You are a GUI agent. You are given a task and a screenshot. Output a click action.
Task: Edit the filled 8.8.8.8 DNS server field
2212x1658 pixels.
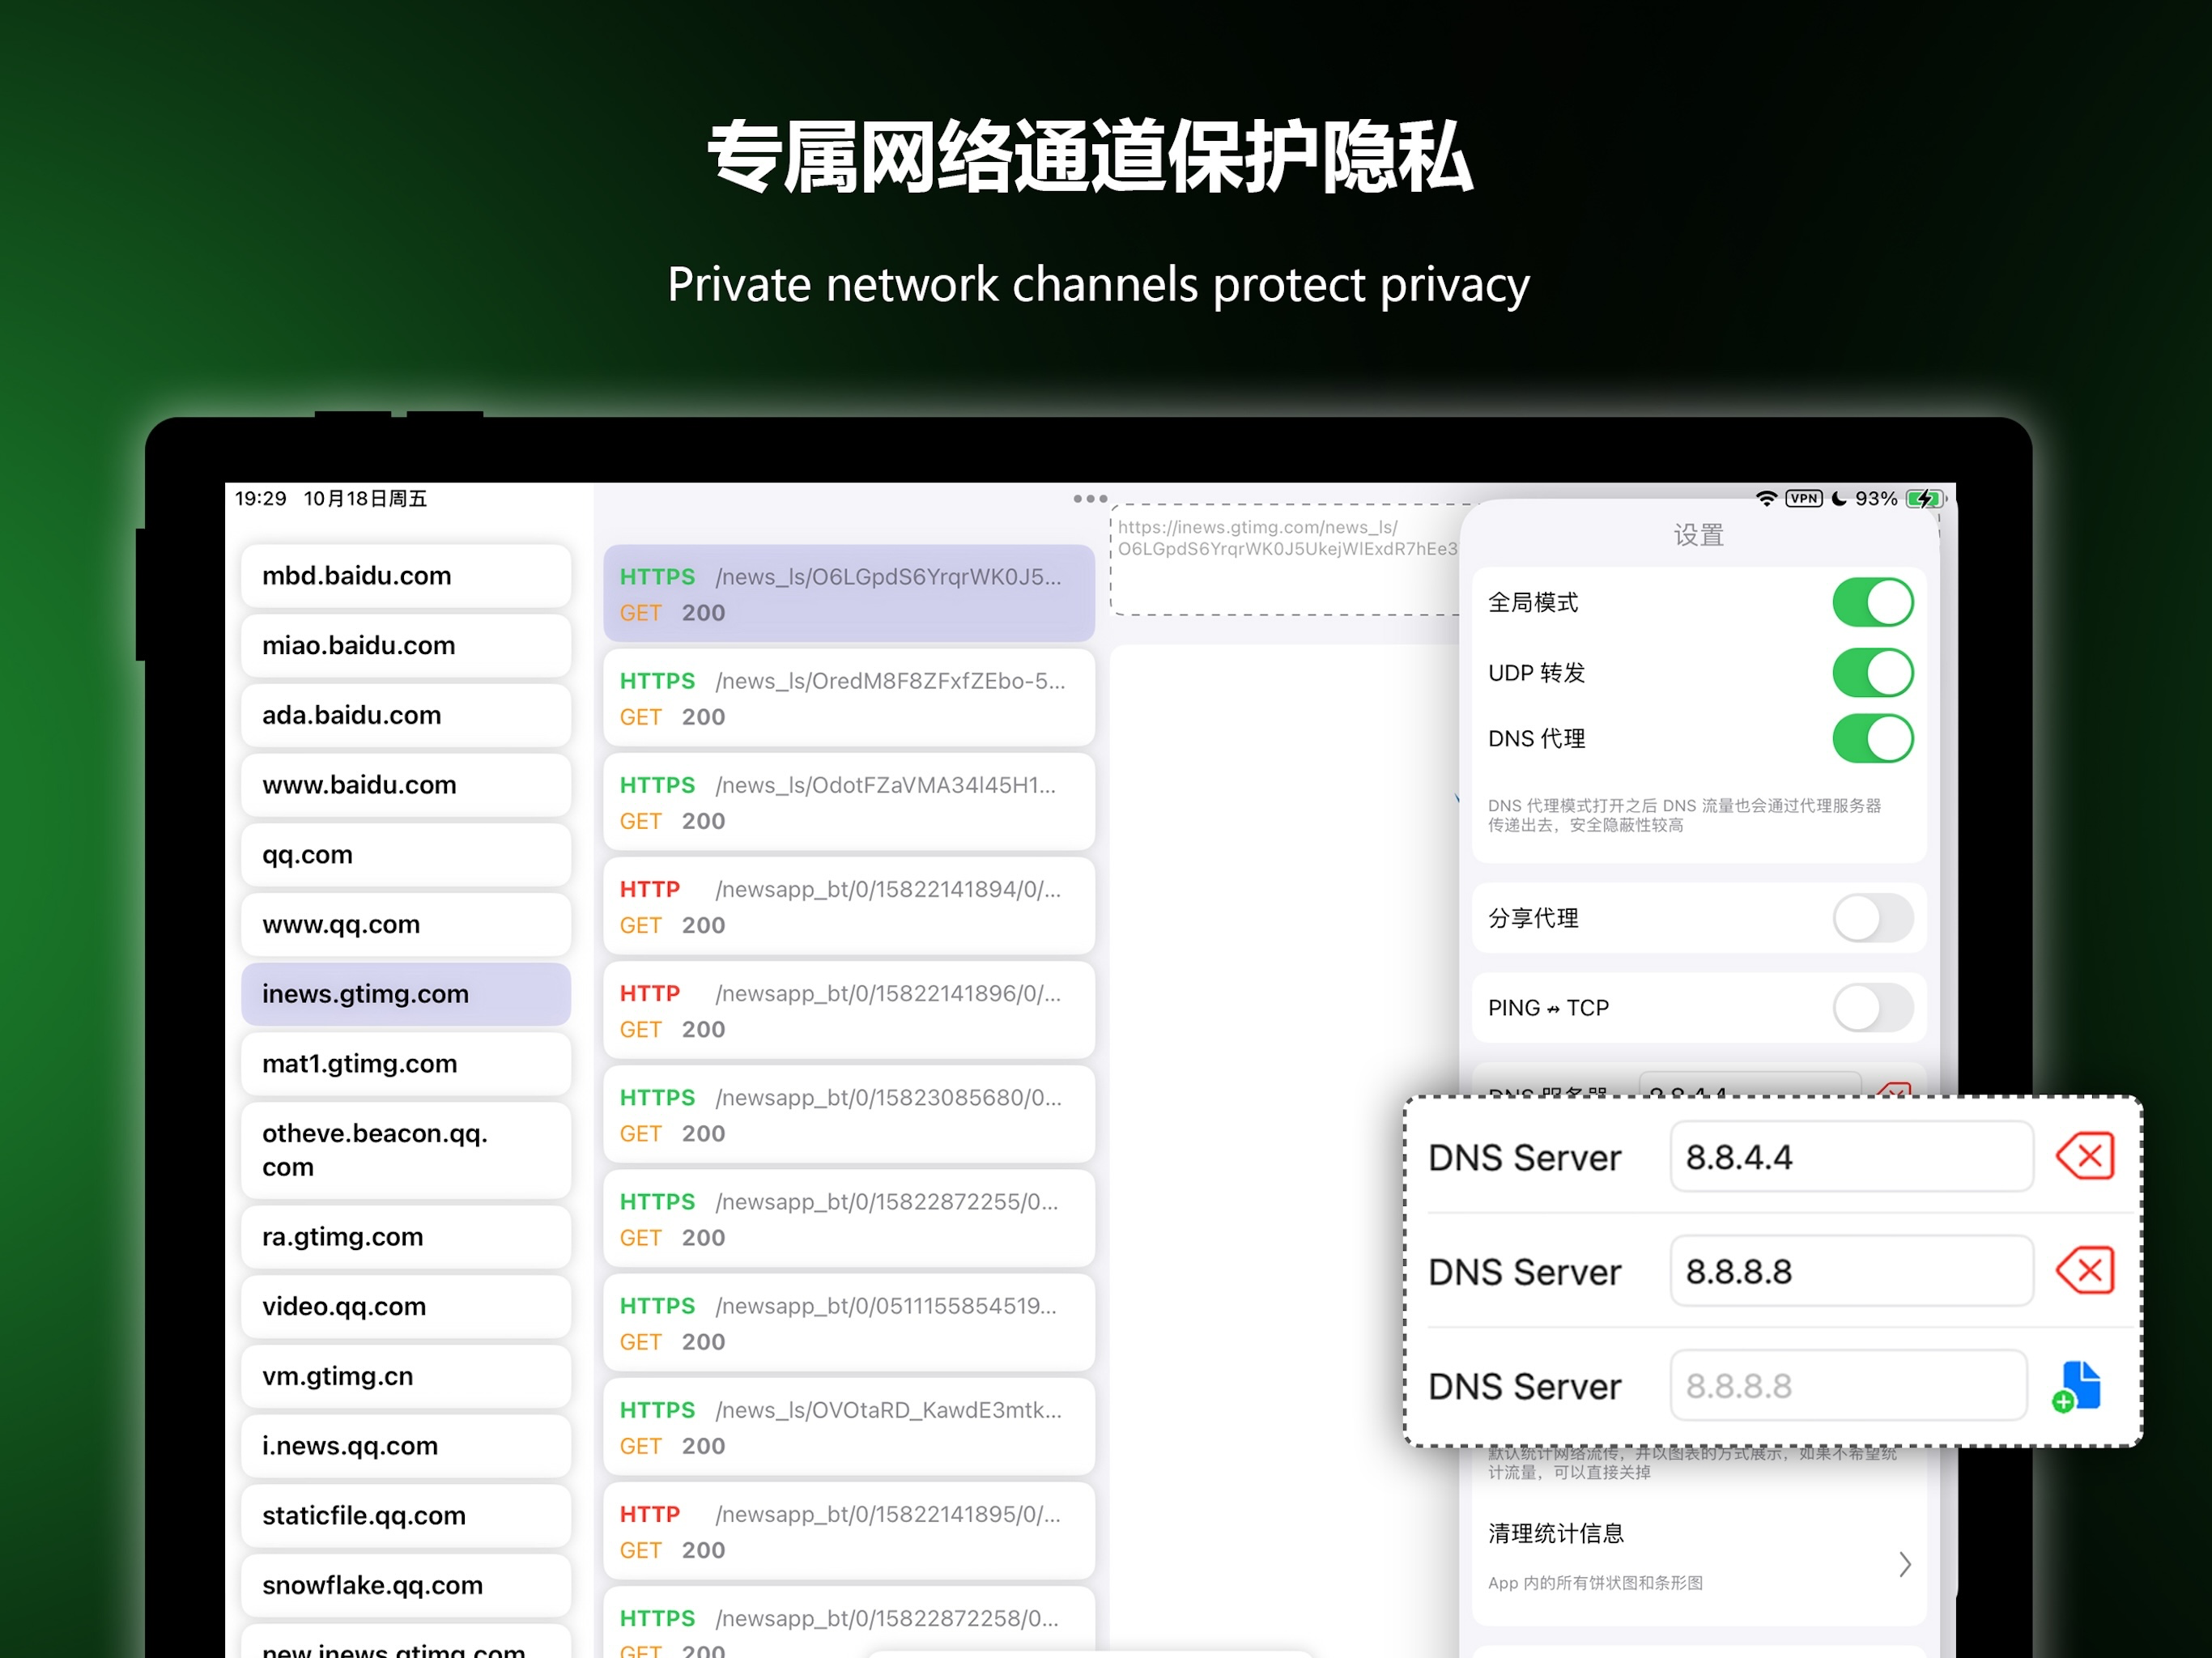tap(1851, 1271)
